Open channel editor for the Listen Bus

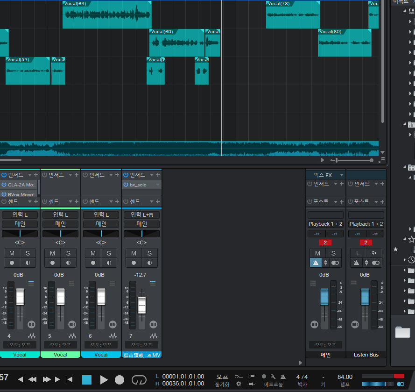(x=355, y=324)
